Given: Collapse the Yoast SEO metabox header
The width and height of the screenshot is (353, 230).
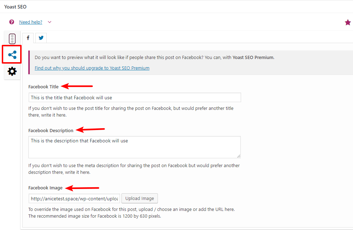Looking at the screenshot, I should (x=176, y=7).
